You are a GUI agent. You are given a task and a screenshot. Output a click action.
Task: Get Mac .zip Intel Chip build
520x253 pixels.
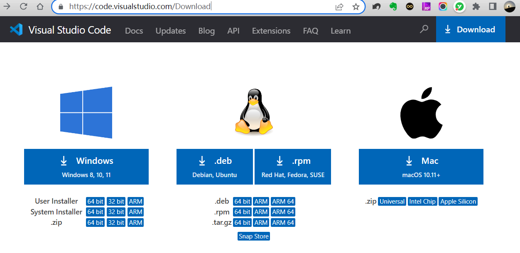click(x=422, y=202)
